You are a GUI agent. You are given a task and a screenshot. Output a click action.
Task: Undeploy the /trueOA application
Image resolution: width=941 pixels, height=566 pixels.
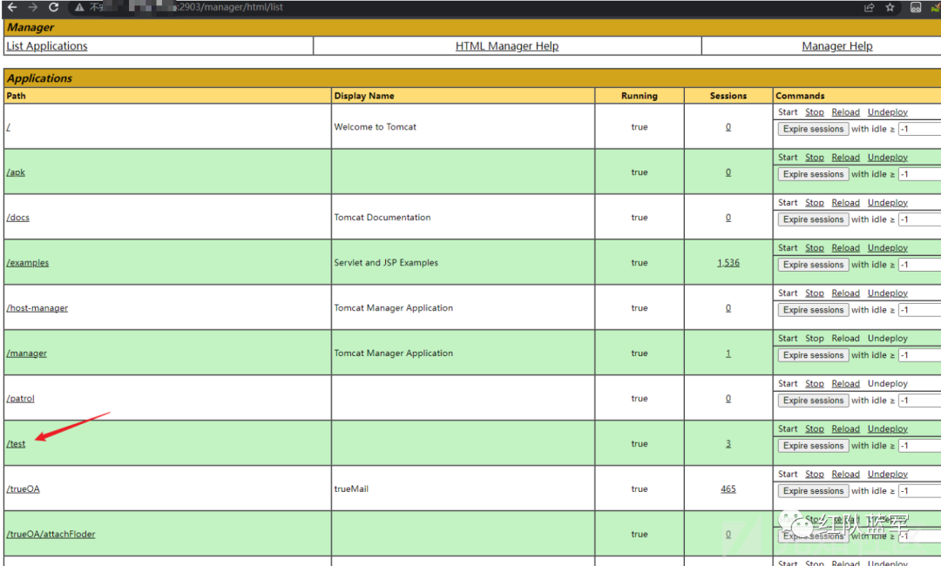pos(888,475)
